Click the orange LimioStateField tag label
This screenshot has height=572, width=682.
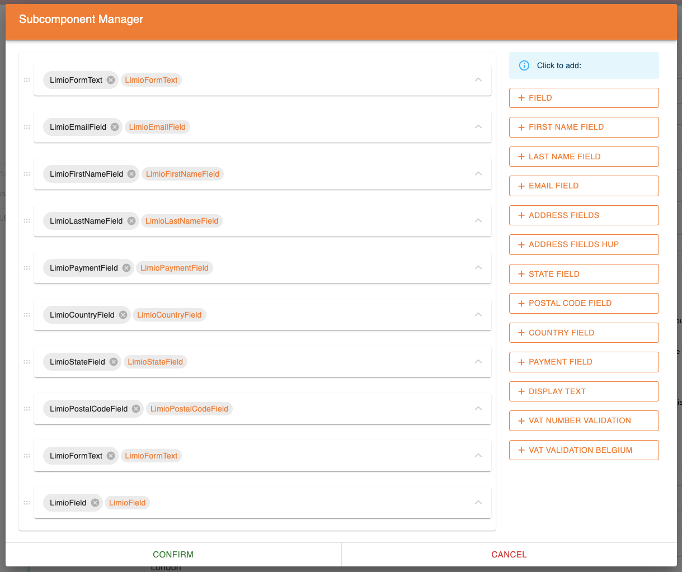(x=155, y=362)
